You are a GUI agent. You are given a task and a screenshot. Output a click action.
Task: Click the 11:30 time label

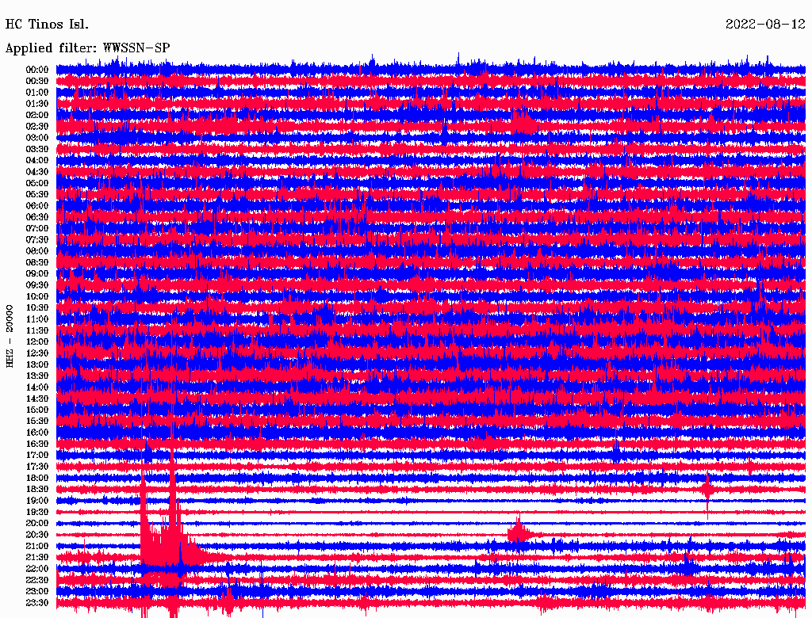click(x=37, y=330)
